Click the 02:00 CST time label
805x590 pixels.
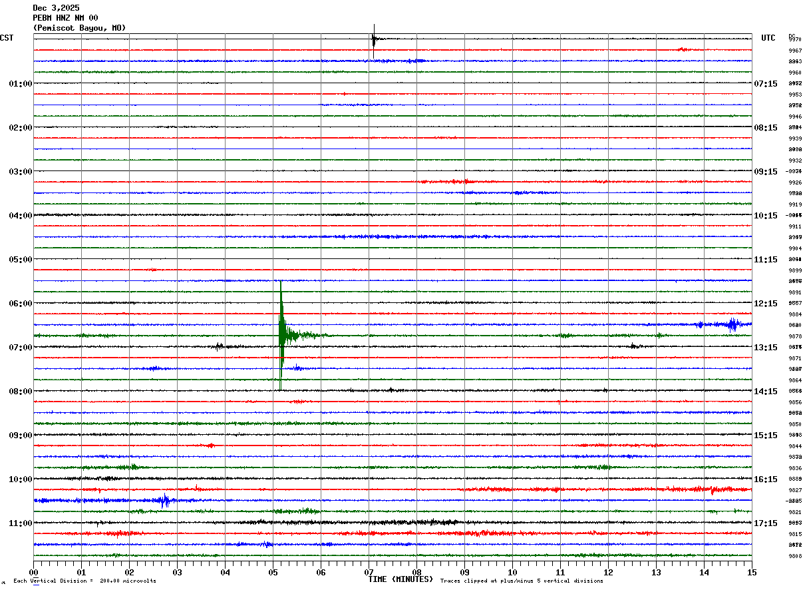tap(20, 128)
